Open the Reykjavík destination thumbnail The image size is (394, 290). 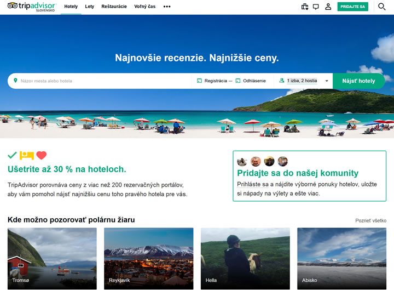tap(148, 258)
